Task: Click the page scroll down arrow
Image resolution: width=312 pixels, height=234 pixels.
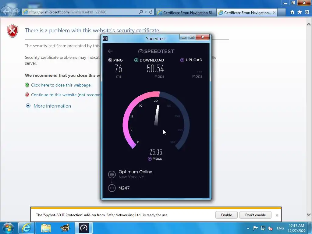Action: click(x=309, y=215)
